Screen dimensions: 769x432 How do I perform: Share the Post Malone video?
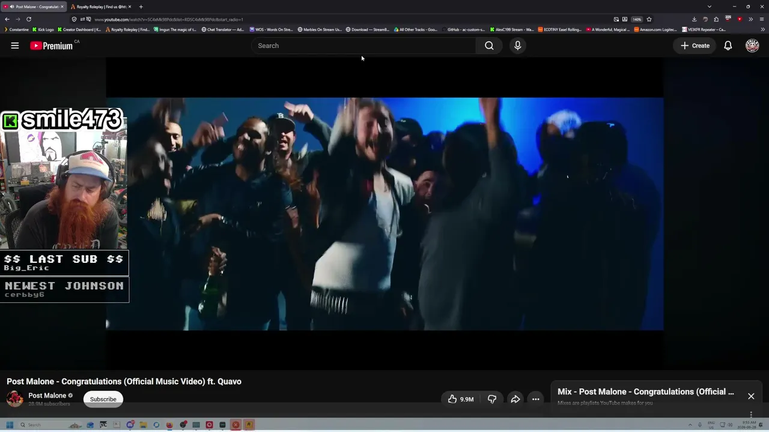click(515, 399)
